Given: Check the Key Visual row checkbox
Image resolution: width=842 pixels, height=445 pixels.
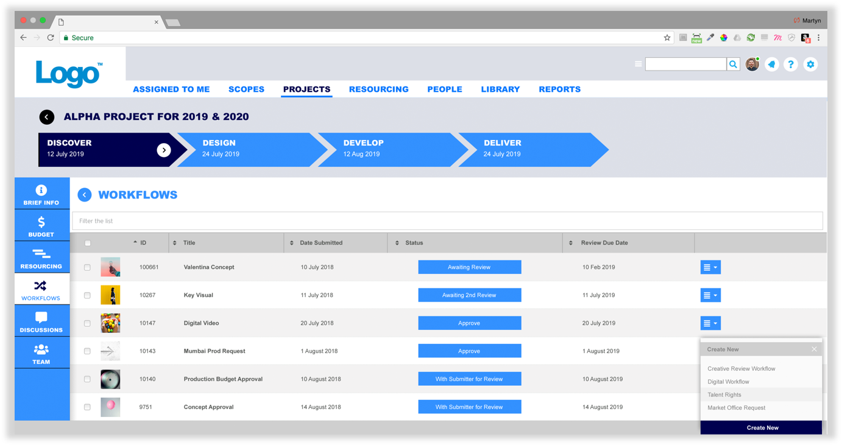Looking at the screenshot, I should pos(87,295).
